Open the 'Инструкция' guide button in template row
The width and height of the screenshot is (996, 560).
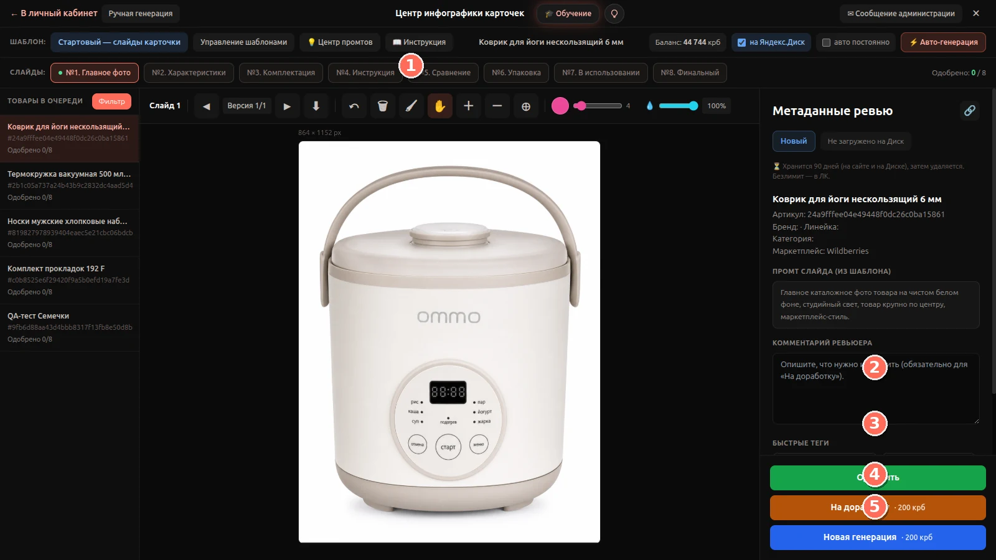click(419, 42)
